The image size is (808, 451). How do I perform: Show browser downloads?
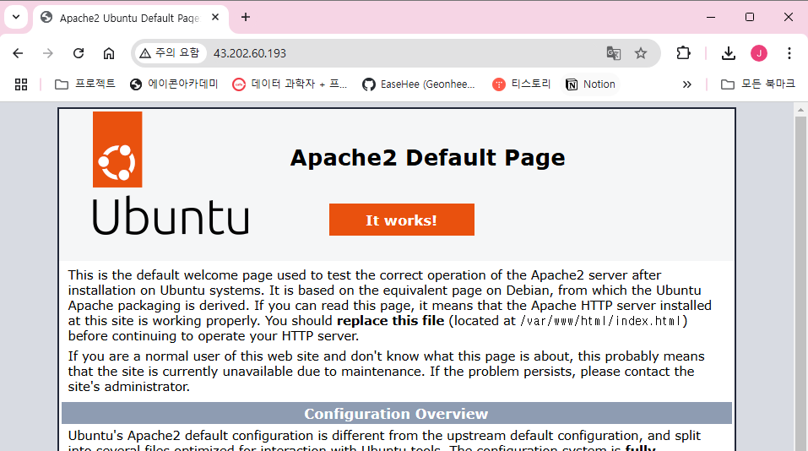[729, 53]
